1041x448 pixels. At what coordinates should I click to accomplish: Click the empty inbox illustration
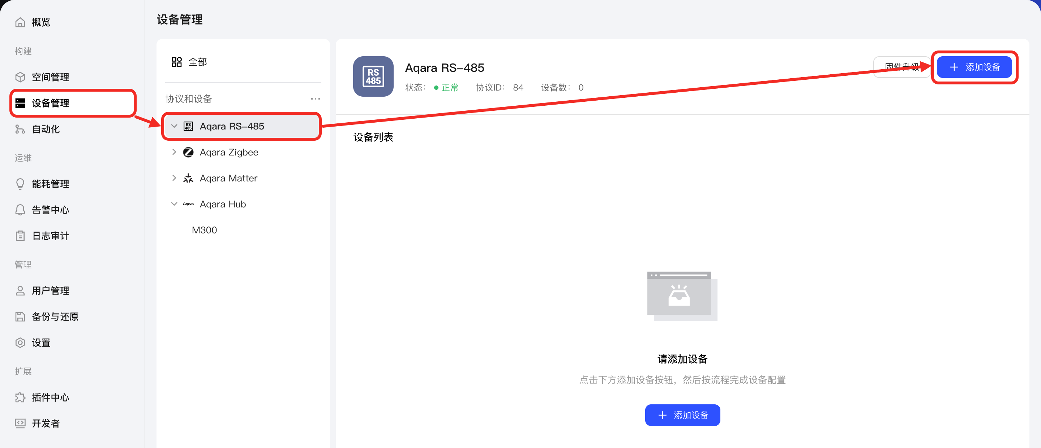[x=682, y=296]
